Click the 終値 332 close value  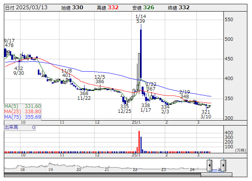click(179, 8)
